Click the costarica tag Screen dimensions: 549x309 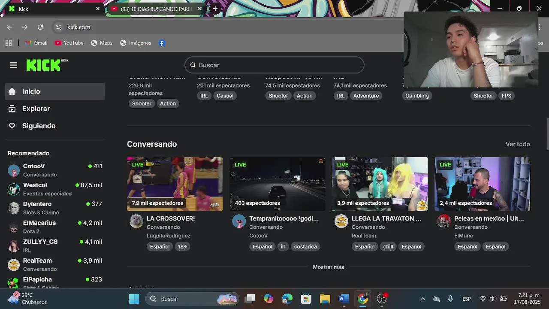(305, 246)
